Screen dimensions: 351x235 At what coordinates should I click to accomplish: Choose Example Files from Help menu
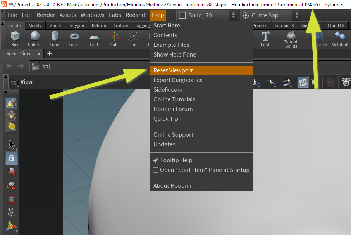(x=201, y=45)
